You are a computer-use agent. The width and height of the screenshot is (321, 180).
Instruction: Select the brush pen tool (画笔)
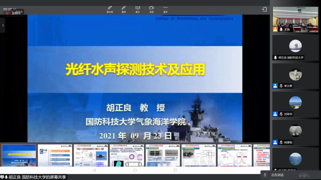point(124,9)
